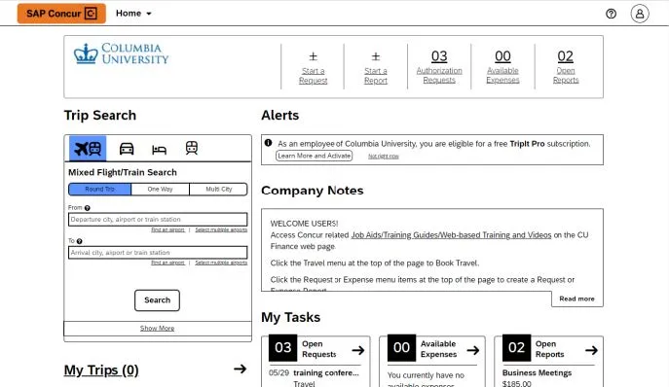Open Job Aids/Training Guides link
This screenshot has width=669, height=387.
coord(451,235)
